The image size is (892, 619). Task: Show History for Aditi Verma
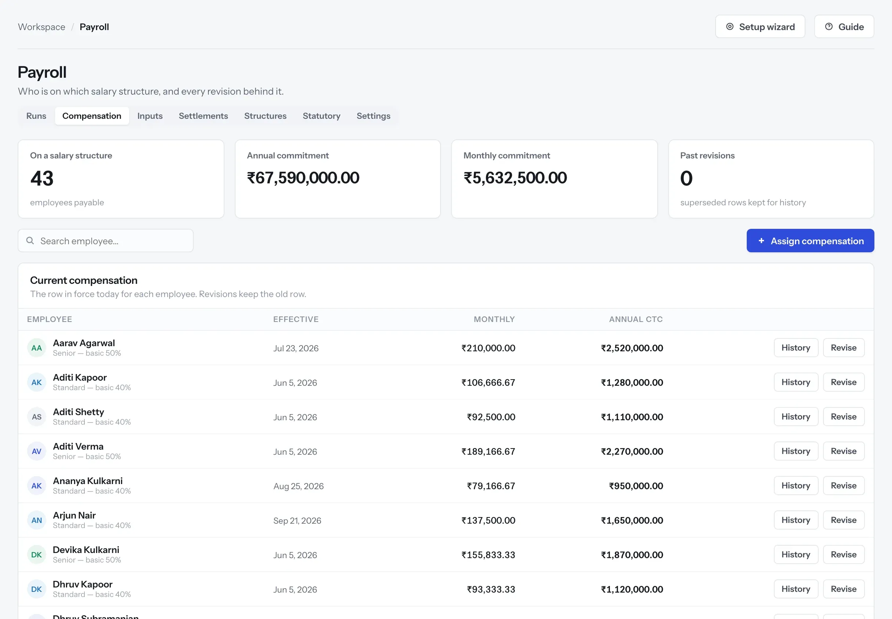[x=796, y=451]
